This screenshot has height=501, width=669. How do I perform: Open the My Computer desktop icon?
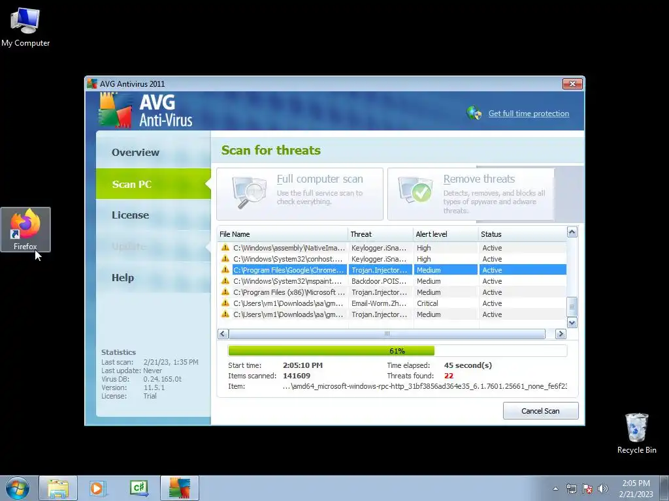pyautogui.click(x=25, y=27)
